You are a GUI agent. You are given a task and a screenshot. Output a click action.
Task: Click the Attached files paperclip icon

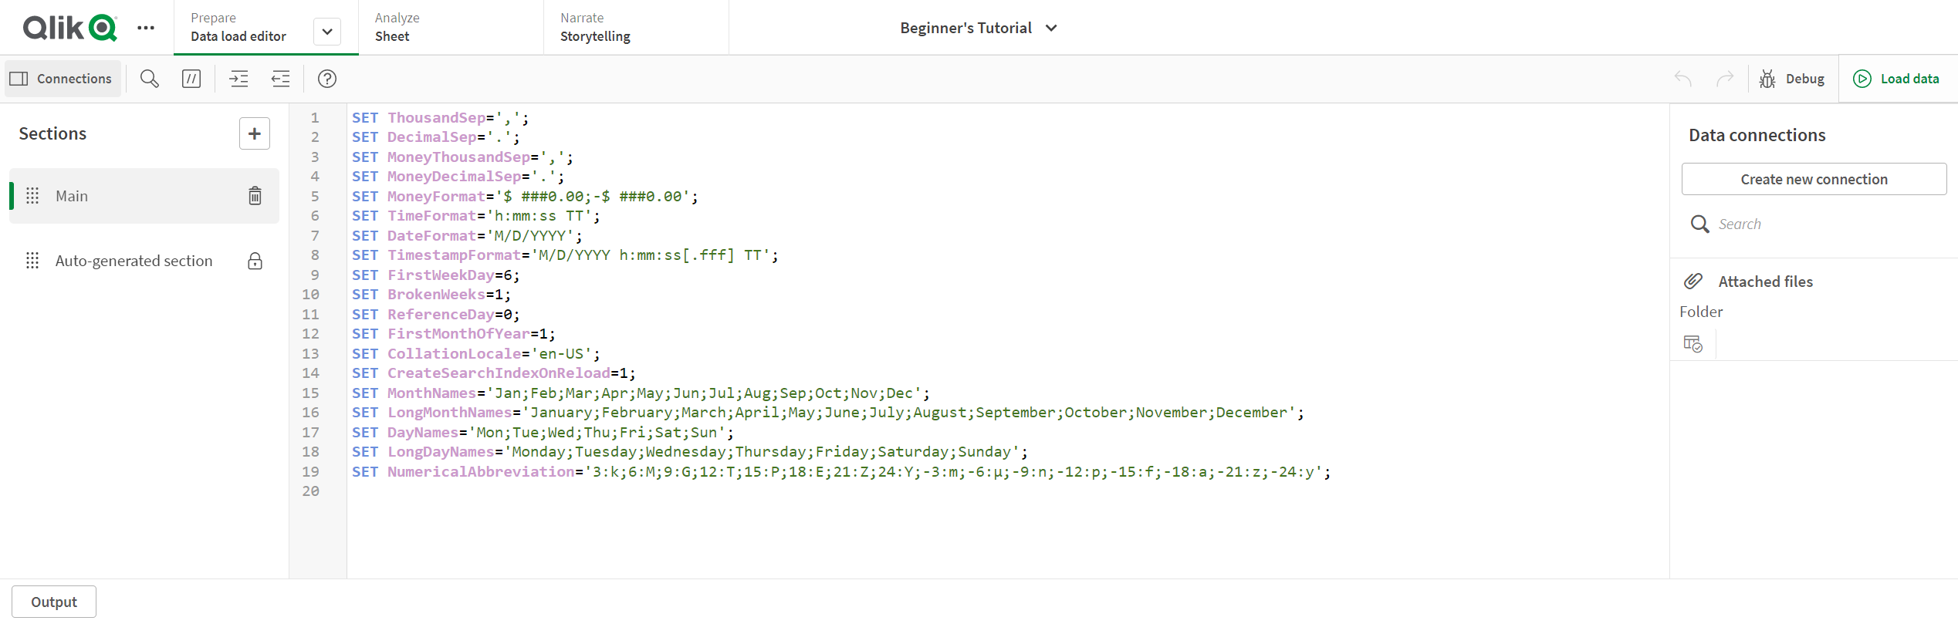[1693, 282]
